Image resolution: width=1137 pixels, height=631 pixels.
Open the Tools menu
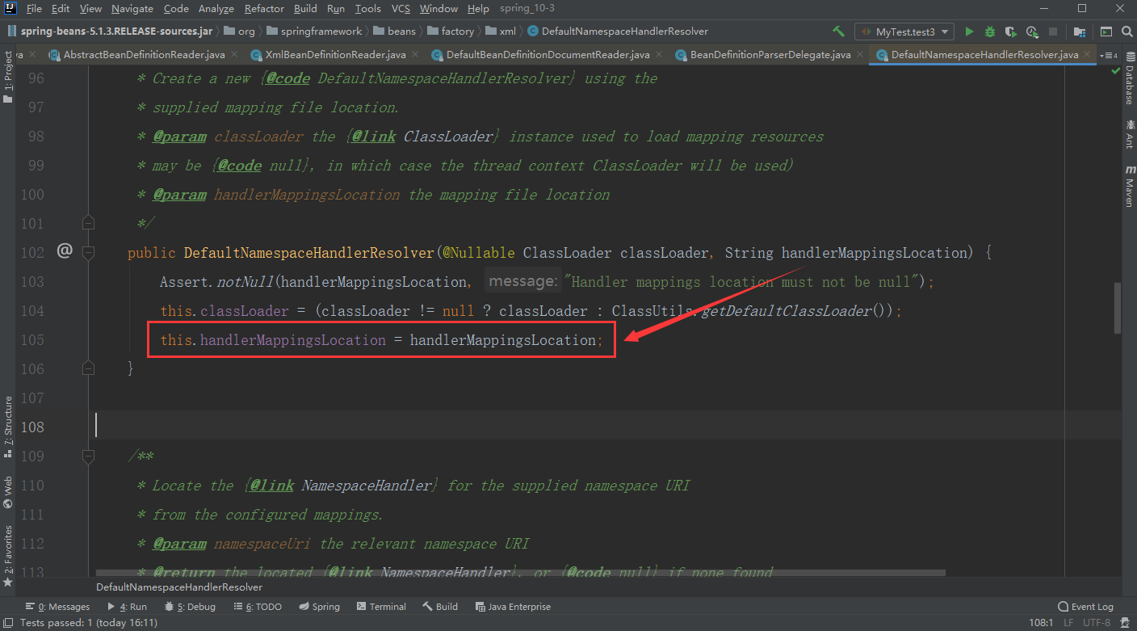click(x=367, y=9)
